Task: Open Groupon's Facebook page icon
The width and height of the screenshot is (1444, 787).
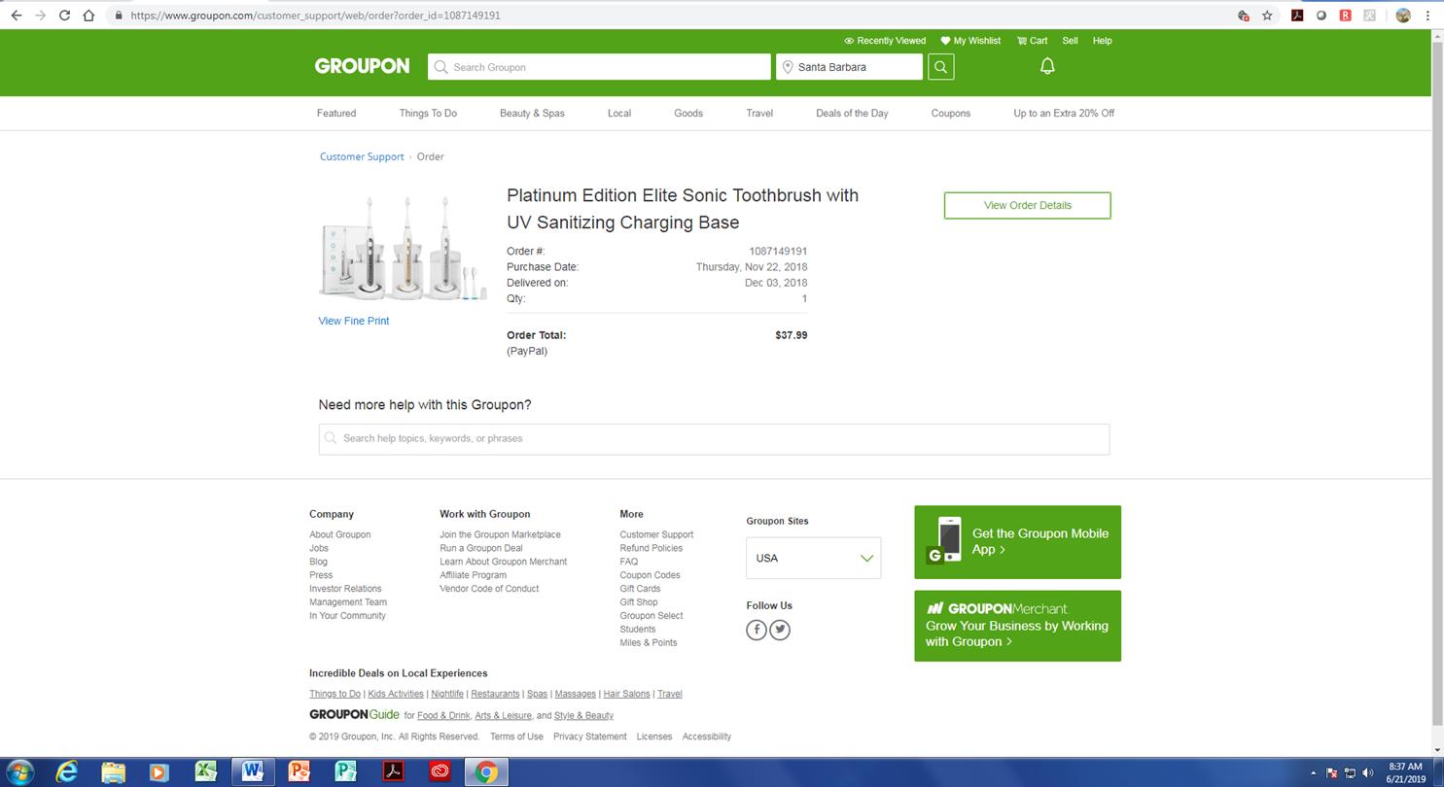Action: pyautogui.click(x=757, y=630)
